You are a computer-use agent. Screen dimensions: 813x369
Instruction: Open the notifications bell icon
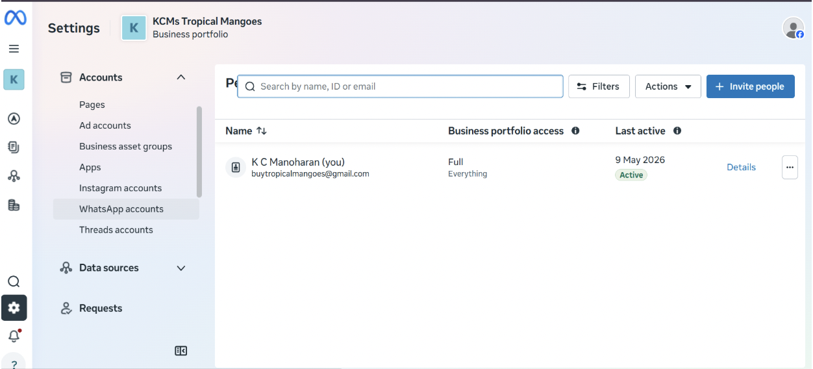point(14,336)
